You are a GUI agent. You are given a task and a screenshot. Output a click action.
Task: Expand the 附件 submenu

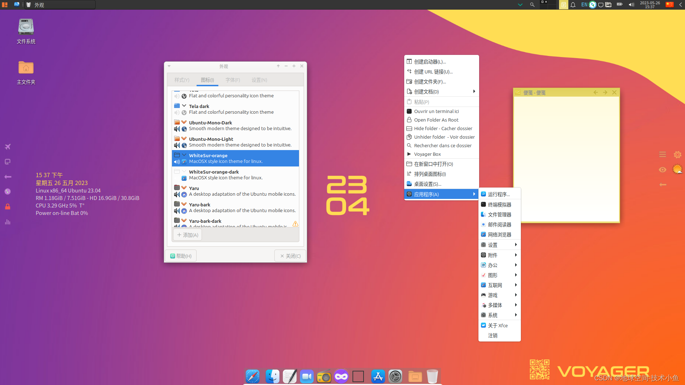(x=499, y=255)
